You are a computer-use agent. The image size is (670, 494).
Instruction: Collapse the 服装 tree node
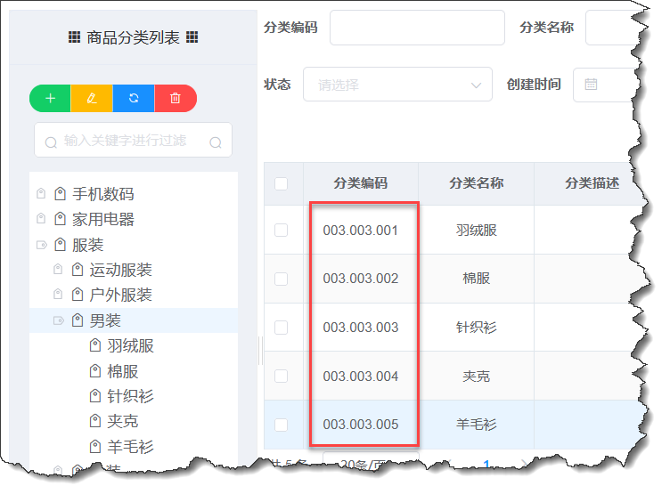coord(41,245)
